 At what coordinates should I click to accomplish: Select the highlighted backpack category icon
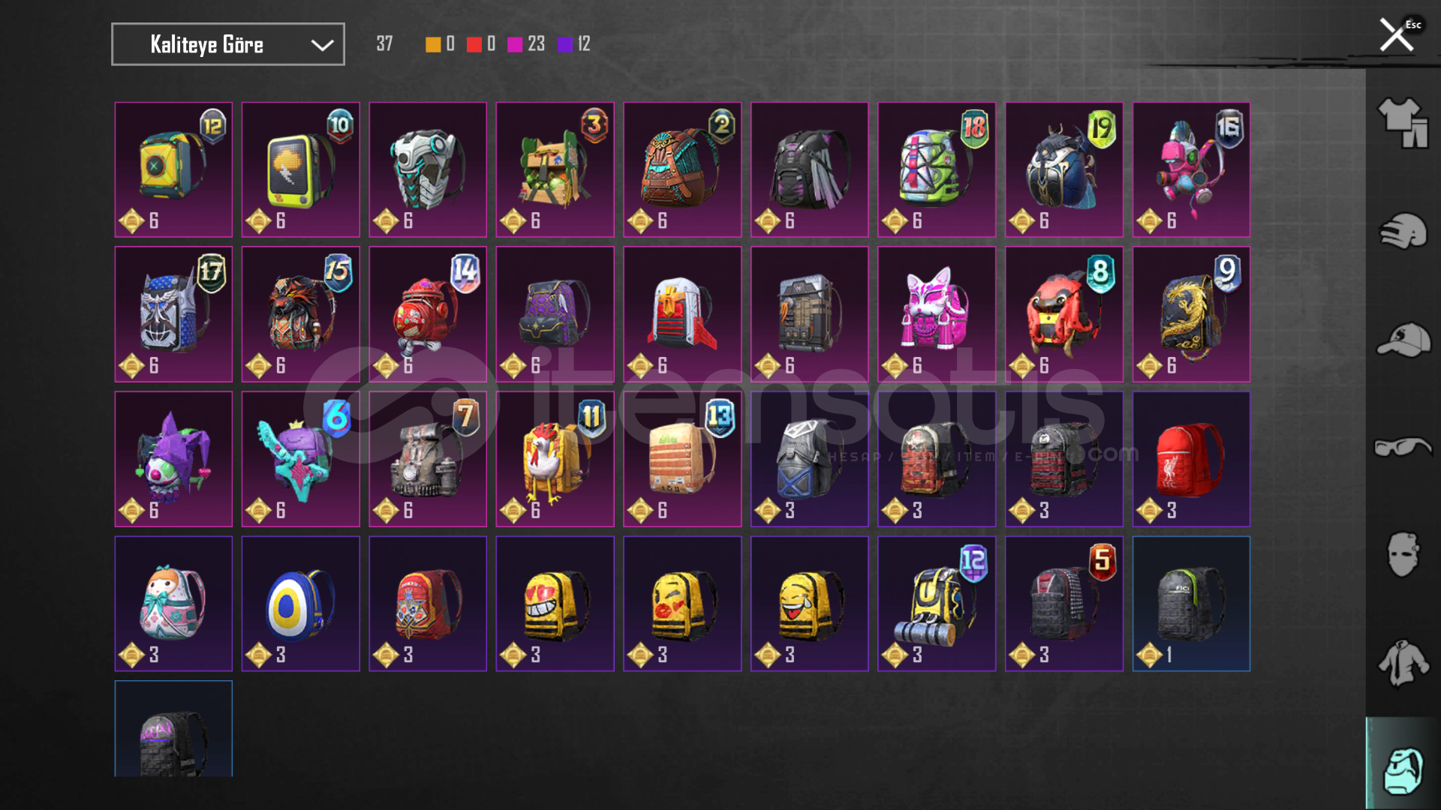(1403, 763)
